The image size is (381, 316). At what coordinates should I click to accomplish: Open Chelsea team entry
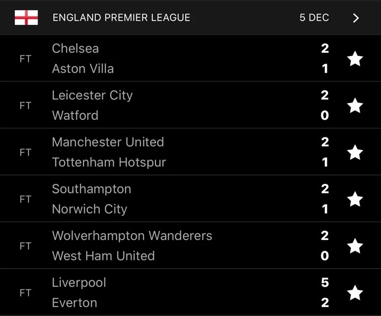(x=75, y=49)
